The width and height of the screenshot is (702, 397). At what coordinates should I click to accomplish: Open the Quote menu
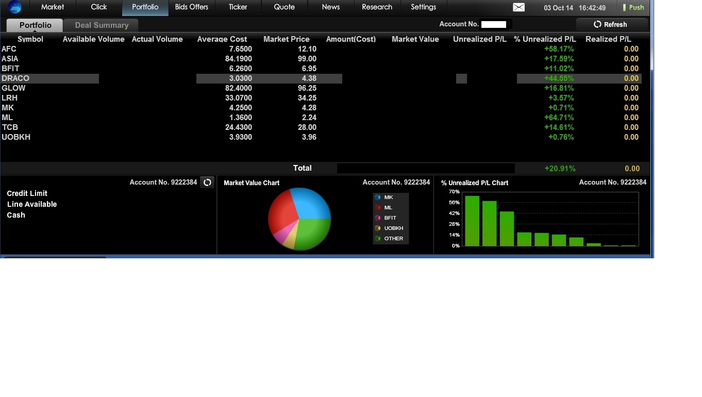point(285,7)
